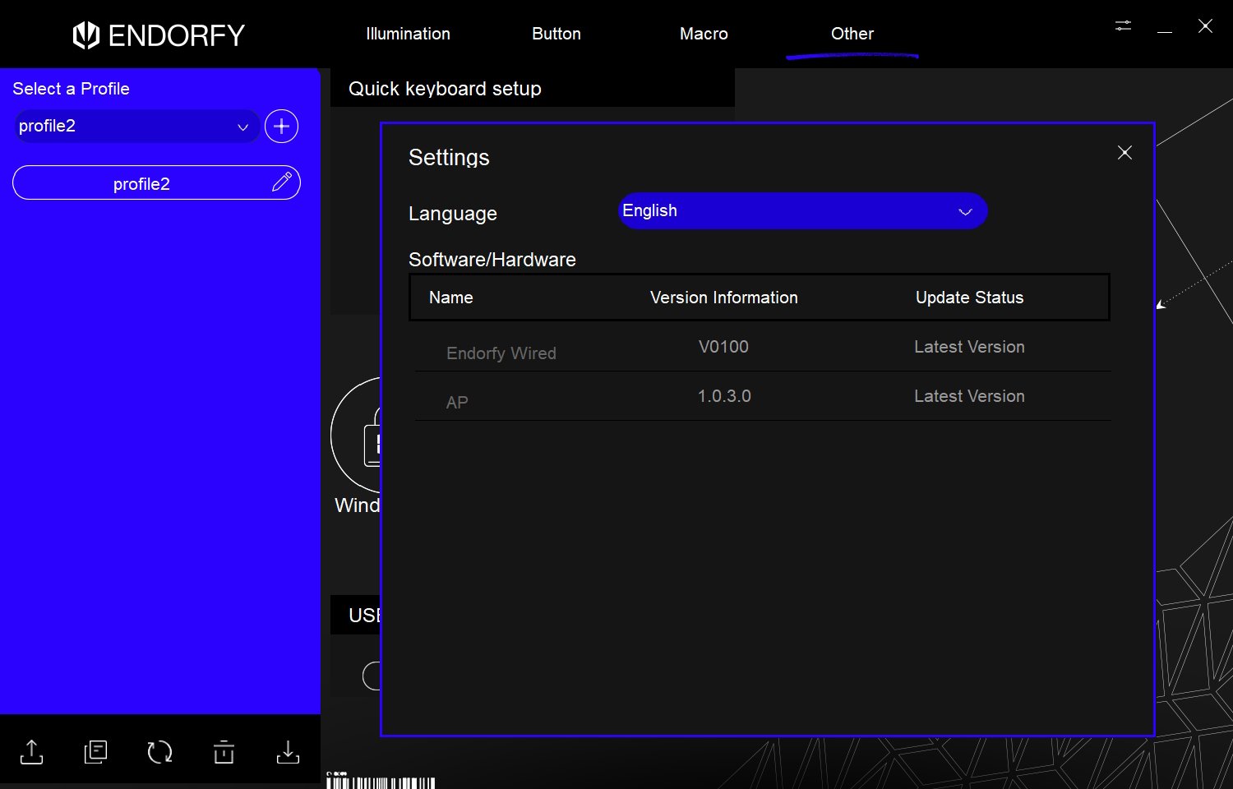The height and width of the screenshot is (789, 1233).
Task: Expand the profile2 selection dropdown
Action: pyautogui.click(x=136, y=127)
